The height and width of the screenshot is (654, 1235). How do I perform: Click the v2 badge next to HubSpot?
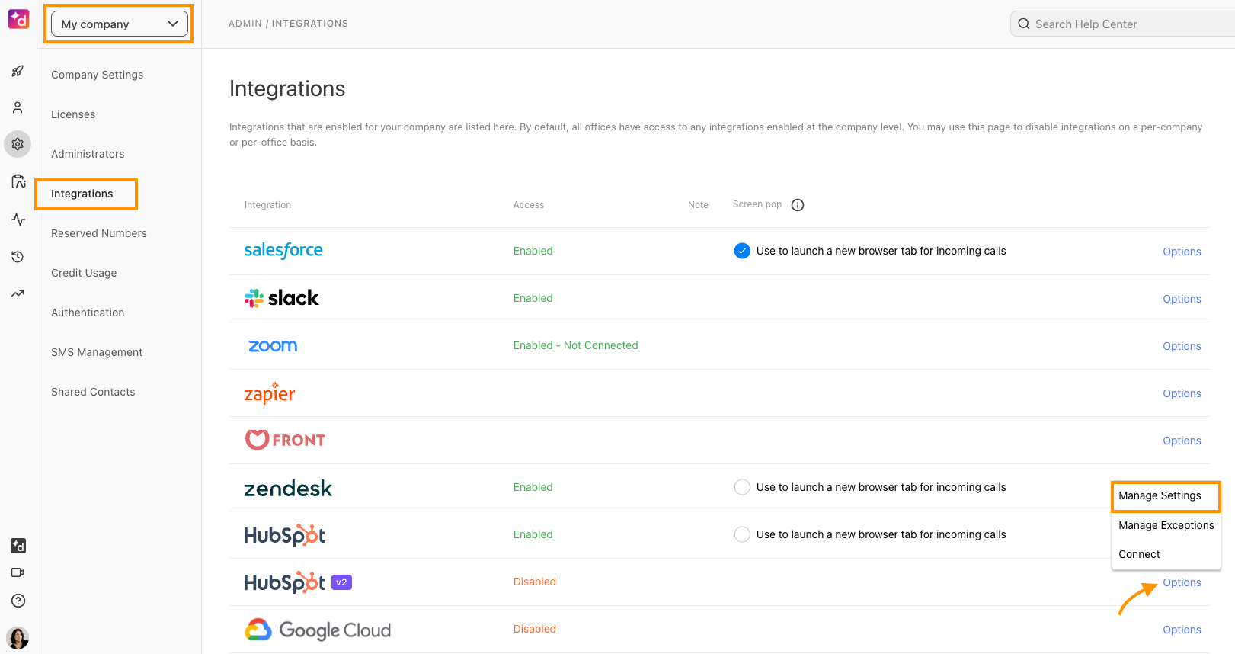[x=341, y=582]
